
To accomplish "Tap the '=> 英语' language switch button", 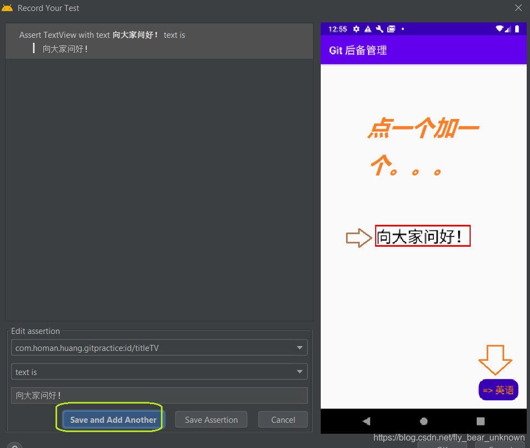I will click(498, 390).
